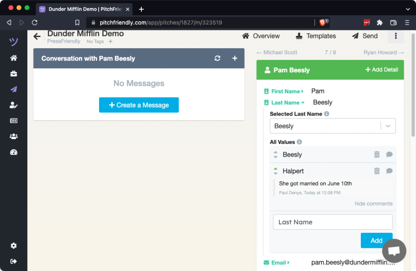Expand the First Name field section
This screenshot has width=416, height=271.
(x=287, y=91)
